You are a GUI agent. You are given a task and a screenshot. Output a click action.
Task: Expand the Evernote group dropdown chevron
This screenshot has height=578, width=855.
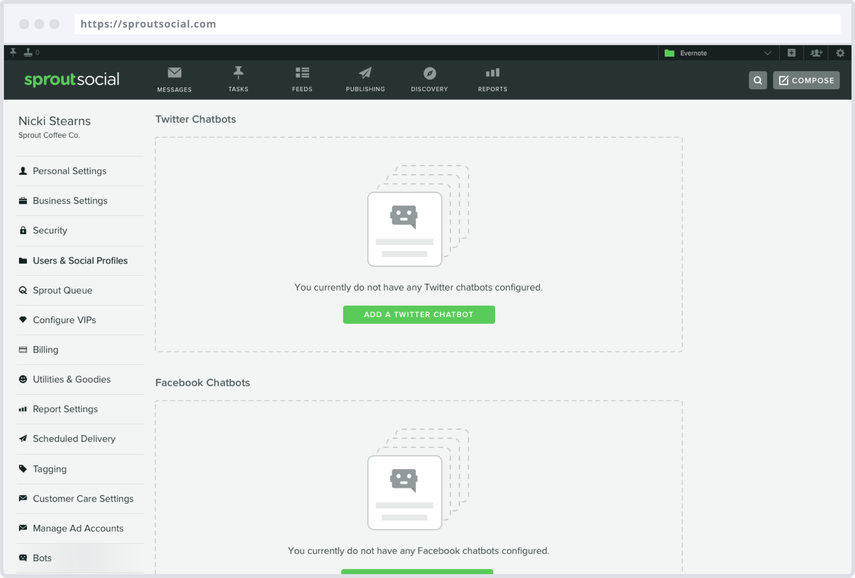pyautogui.click(x=768, y=53)
